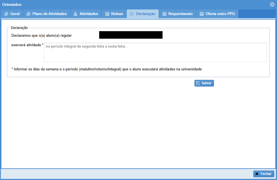Switch to Oferta outro PPG tab

click(x=220, y=14)
